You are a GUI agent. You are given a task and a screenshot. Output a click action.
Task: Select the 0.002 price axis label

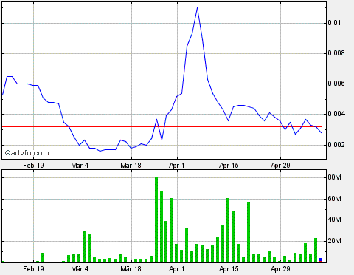click(x=336, y=145)
